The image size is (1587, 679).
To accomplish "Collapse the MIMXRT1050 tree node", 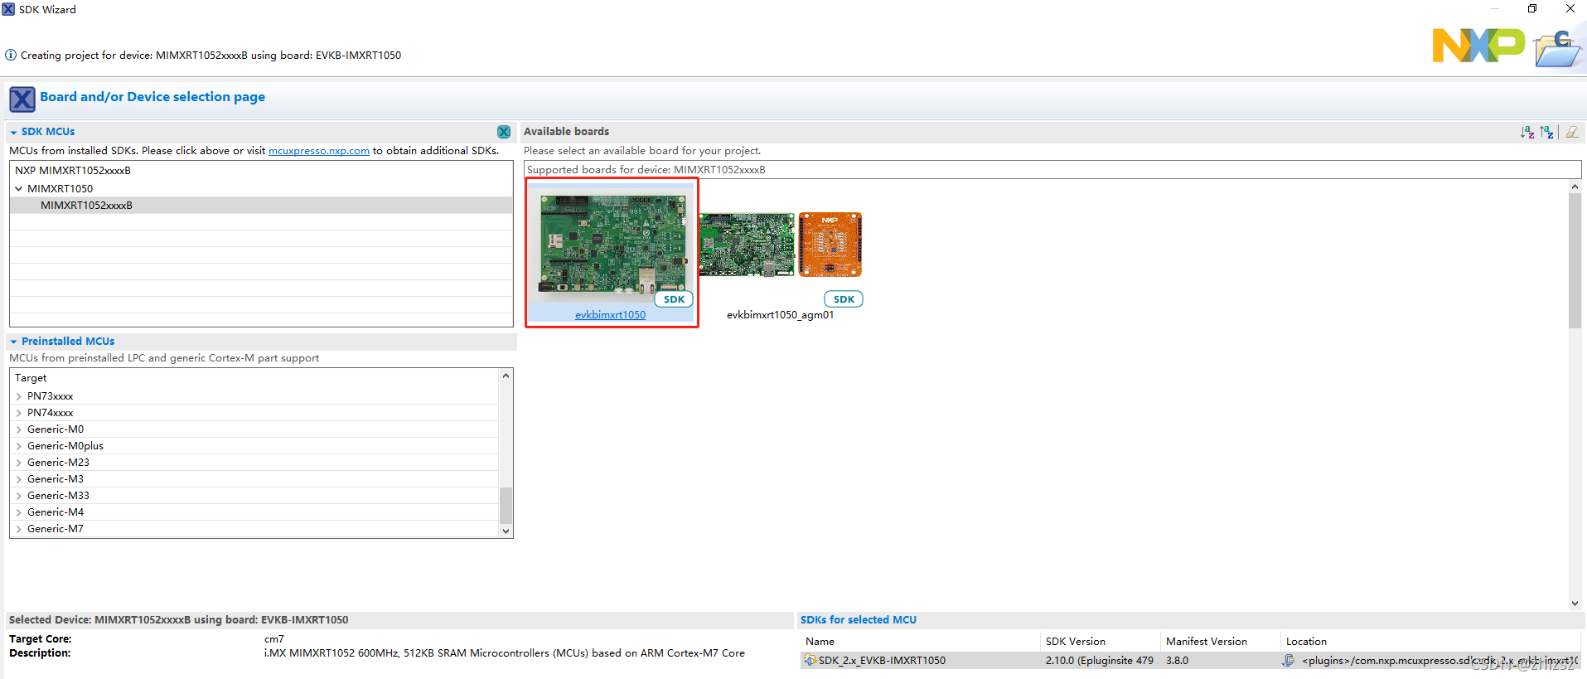I will point(19,189).
